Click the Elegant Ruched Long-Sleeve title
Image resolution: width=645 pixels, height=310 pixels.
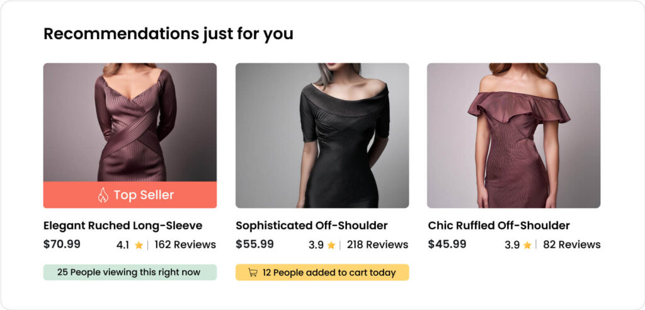coord(123,226)
